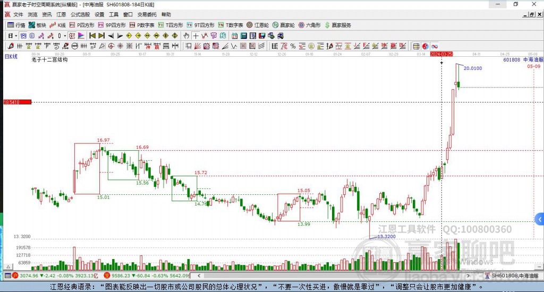Open the P四方形 tool
The image size is (544, 292).
pyautogui.click(x=82, y=25)
